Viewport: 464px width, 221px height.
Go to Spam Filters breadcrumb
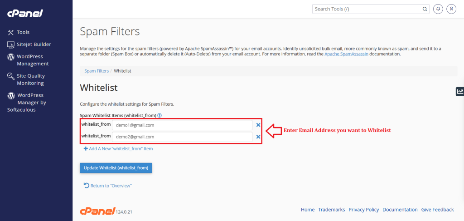[97, 71]
